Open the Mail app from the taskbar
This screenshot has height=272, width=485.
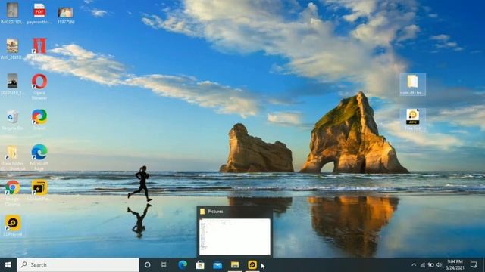(x=217, y=265)
